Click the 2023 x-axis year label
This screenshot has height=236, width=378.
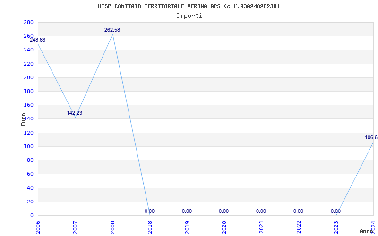(336, 227)
